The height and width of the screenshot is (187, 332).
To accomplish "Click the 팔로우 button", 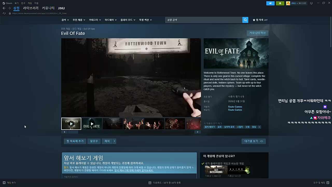I will coord(94,141).
